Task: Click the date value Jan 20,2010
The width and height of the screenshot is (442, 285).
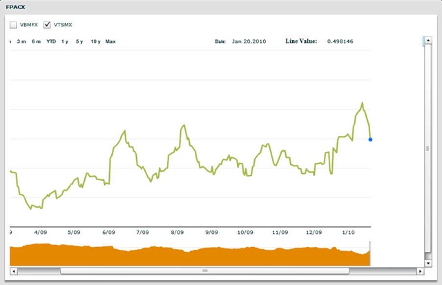Action: coord(249,41)
